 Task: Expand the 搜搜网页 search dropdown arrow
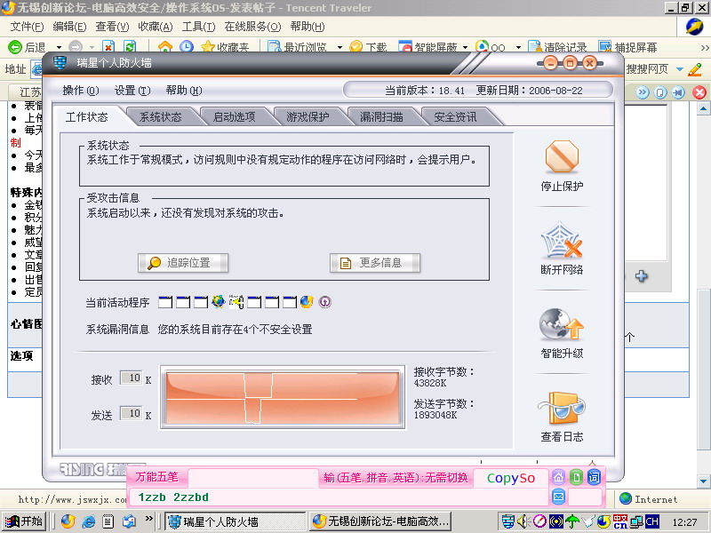pyautogui.click(x=680, y=69)
